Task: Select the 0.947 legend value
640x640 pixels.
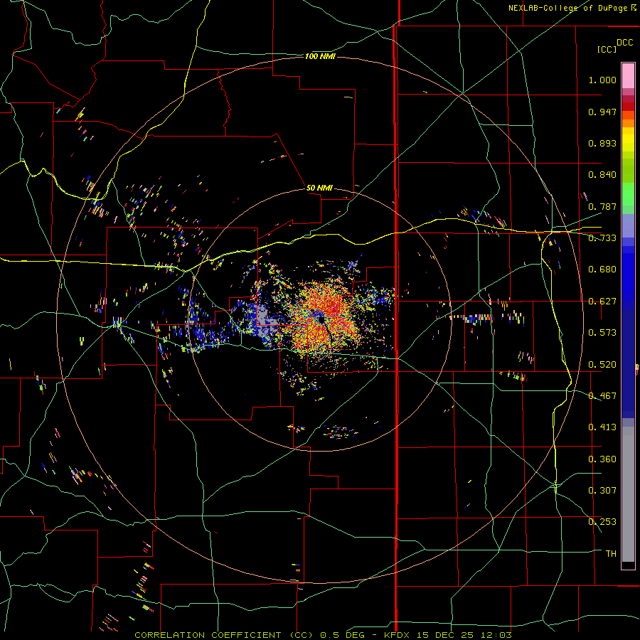Action: [x=602, y=112]
